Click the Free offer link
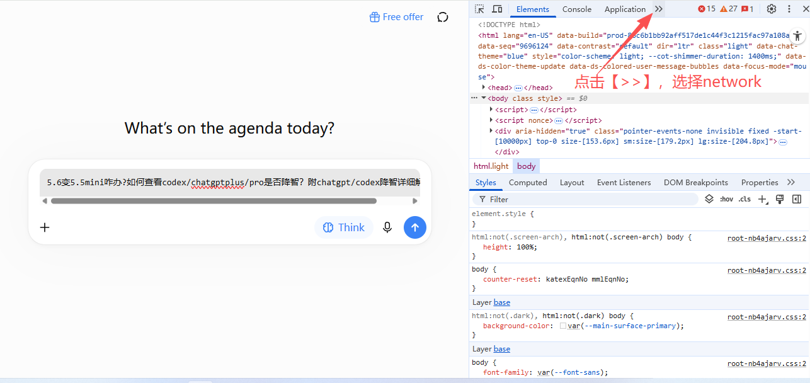810x383 pixels. 396,17
